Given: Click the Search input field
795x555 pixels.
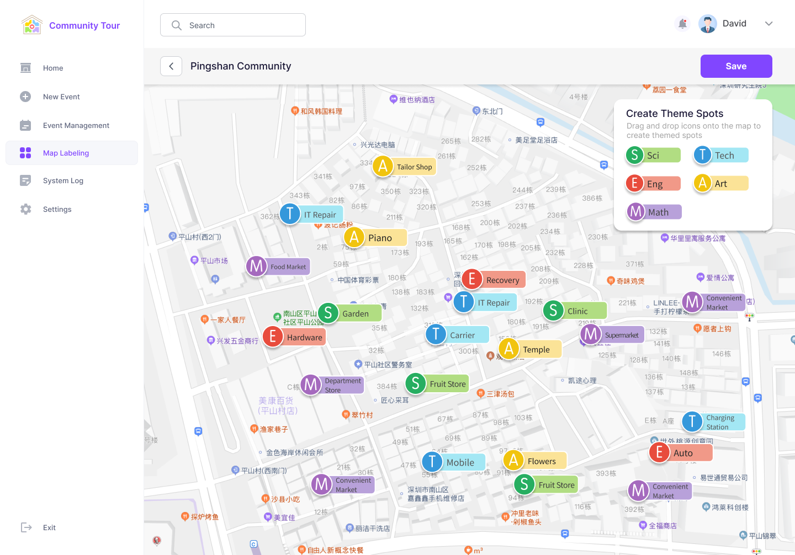Looking at the screenshot, I should [x=233, y=25].
